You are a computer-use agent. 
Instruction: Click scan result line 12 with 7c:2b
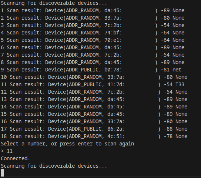[x=94, y=92]
